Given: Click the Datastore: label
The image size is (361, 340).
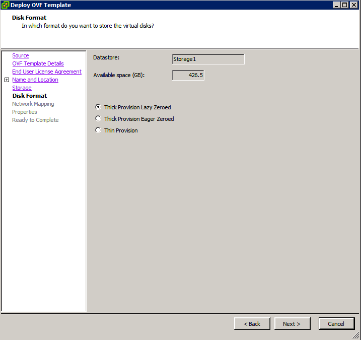Looking at the screenshot, I should click(x=106, y=57).
